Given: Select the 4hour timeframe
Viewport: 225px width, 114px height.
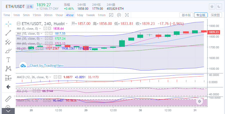Looking at the screenshot, I should tap(70, 15).
